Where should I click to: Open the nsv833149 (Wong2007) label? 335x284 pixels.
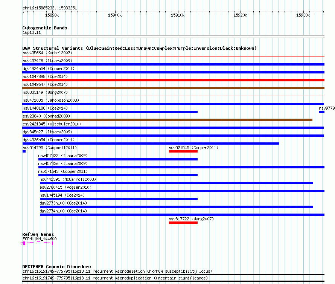coord(45,92)
